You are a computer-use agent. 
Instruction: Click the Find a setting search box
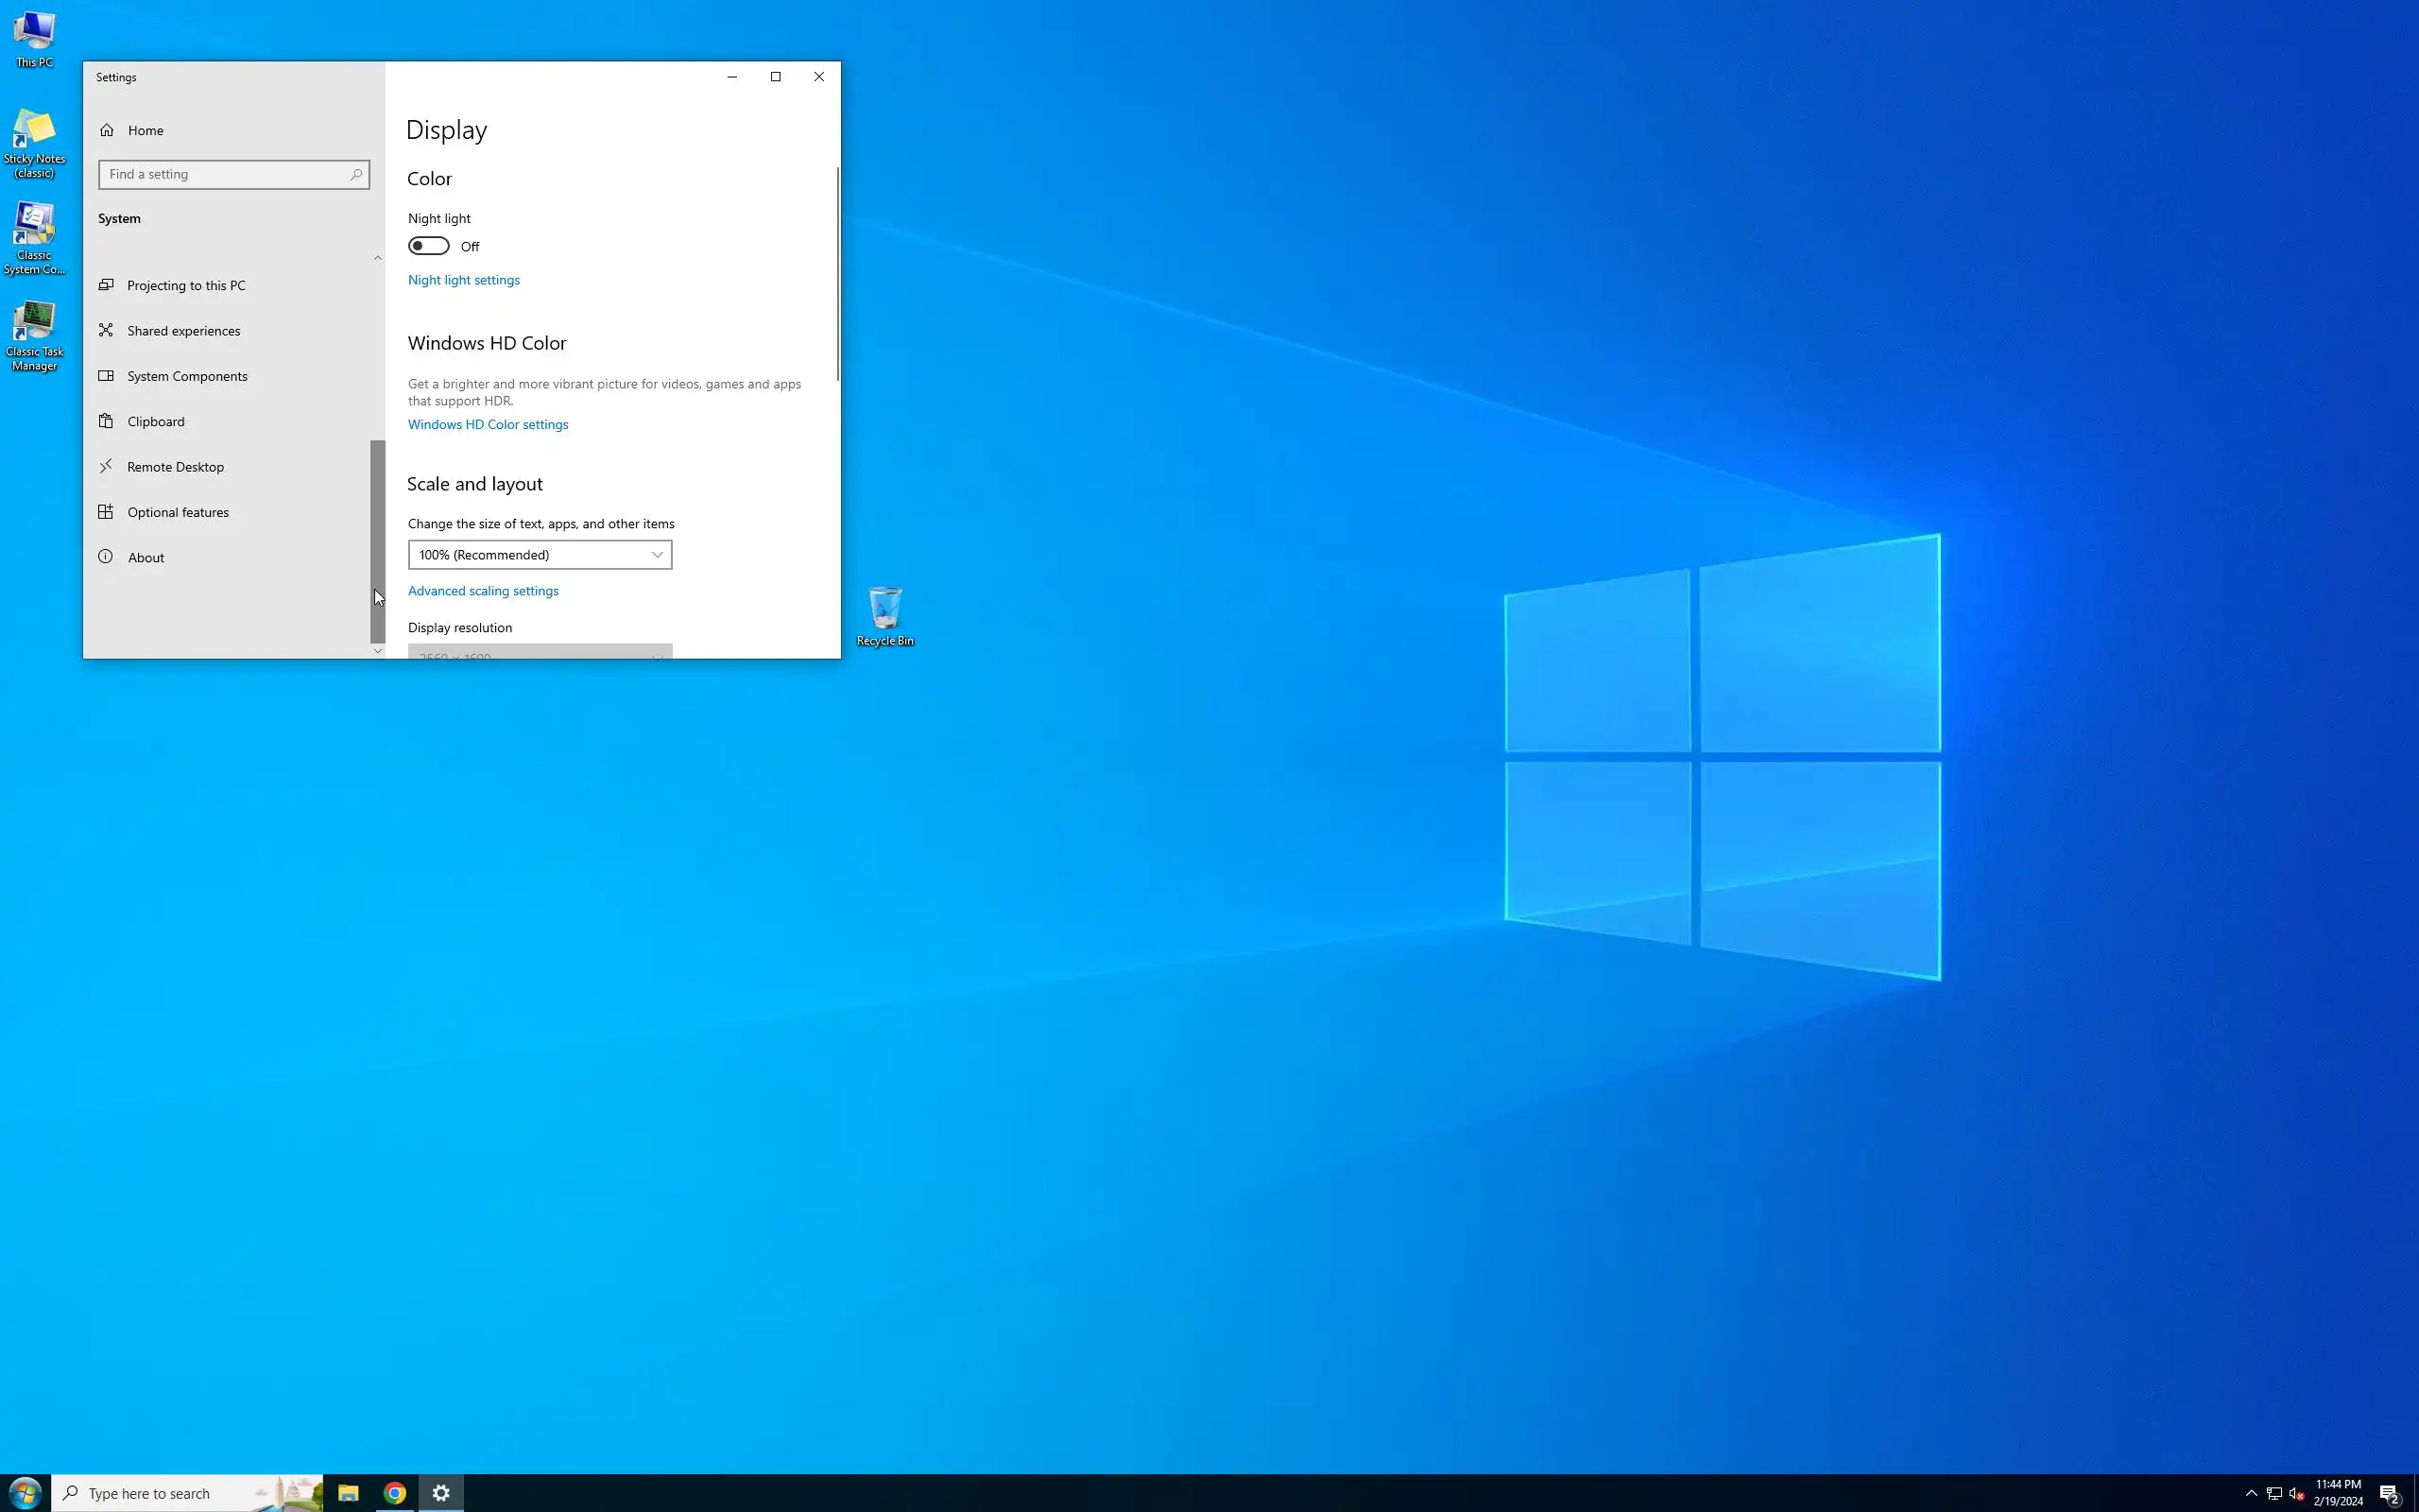point(225,174)
